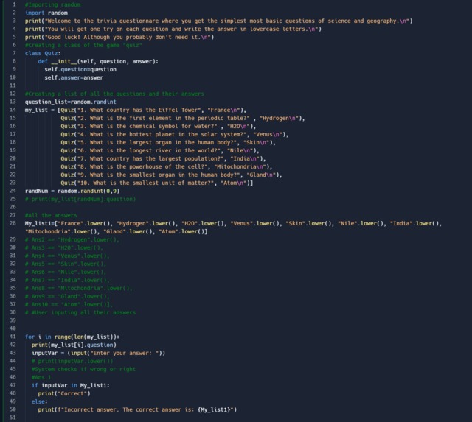
Task: Click the 'first element in the periodic table' question
Action: click(164, 118)
